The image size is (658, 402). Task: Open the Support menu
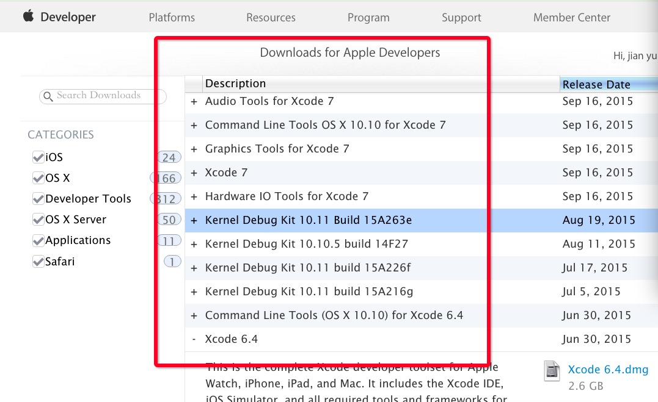(x=461, y=18)
